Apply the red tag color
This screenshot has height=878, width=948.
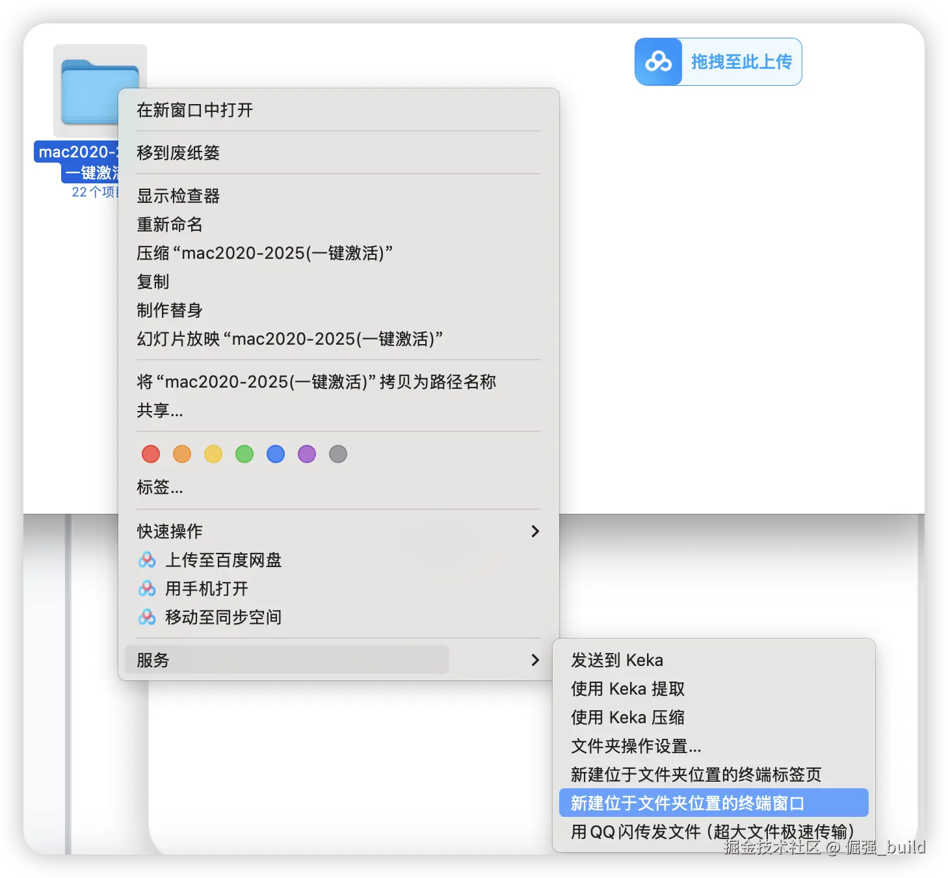coord(151,454)
